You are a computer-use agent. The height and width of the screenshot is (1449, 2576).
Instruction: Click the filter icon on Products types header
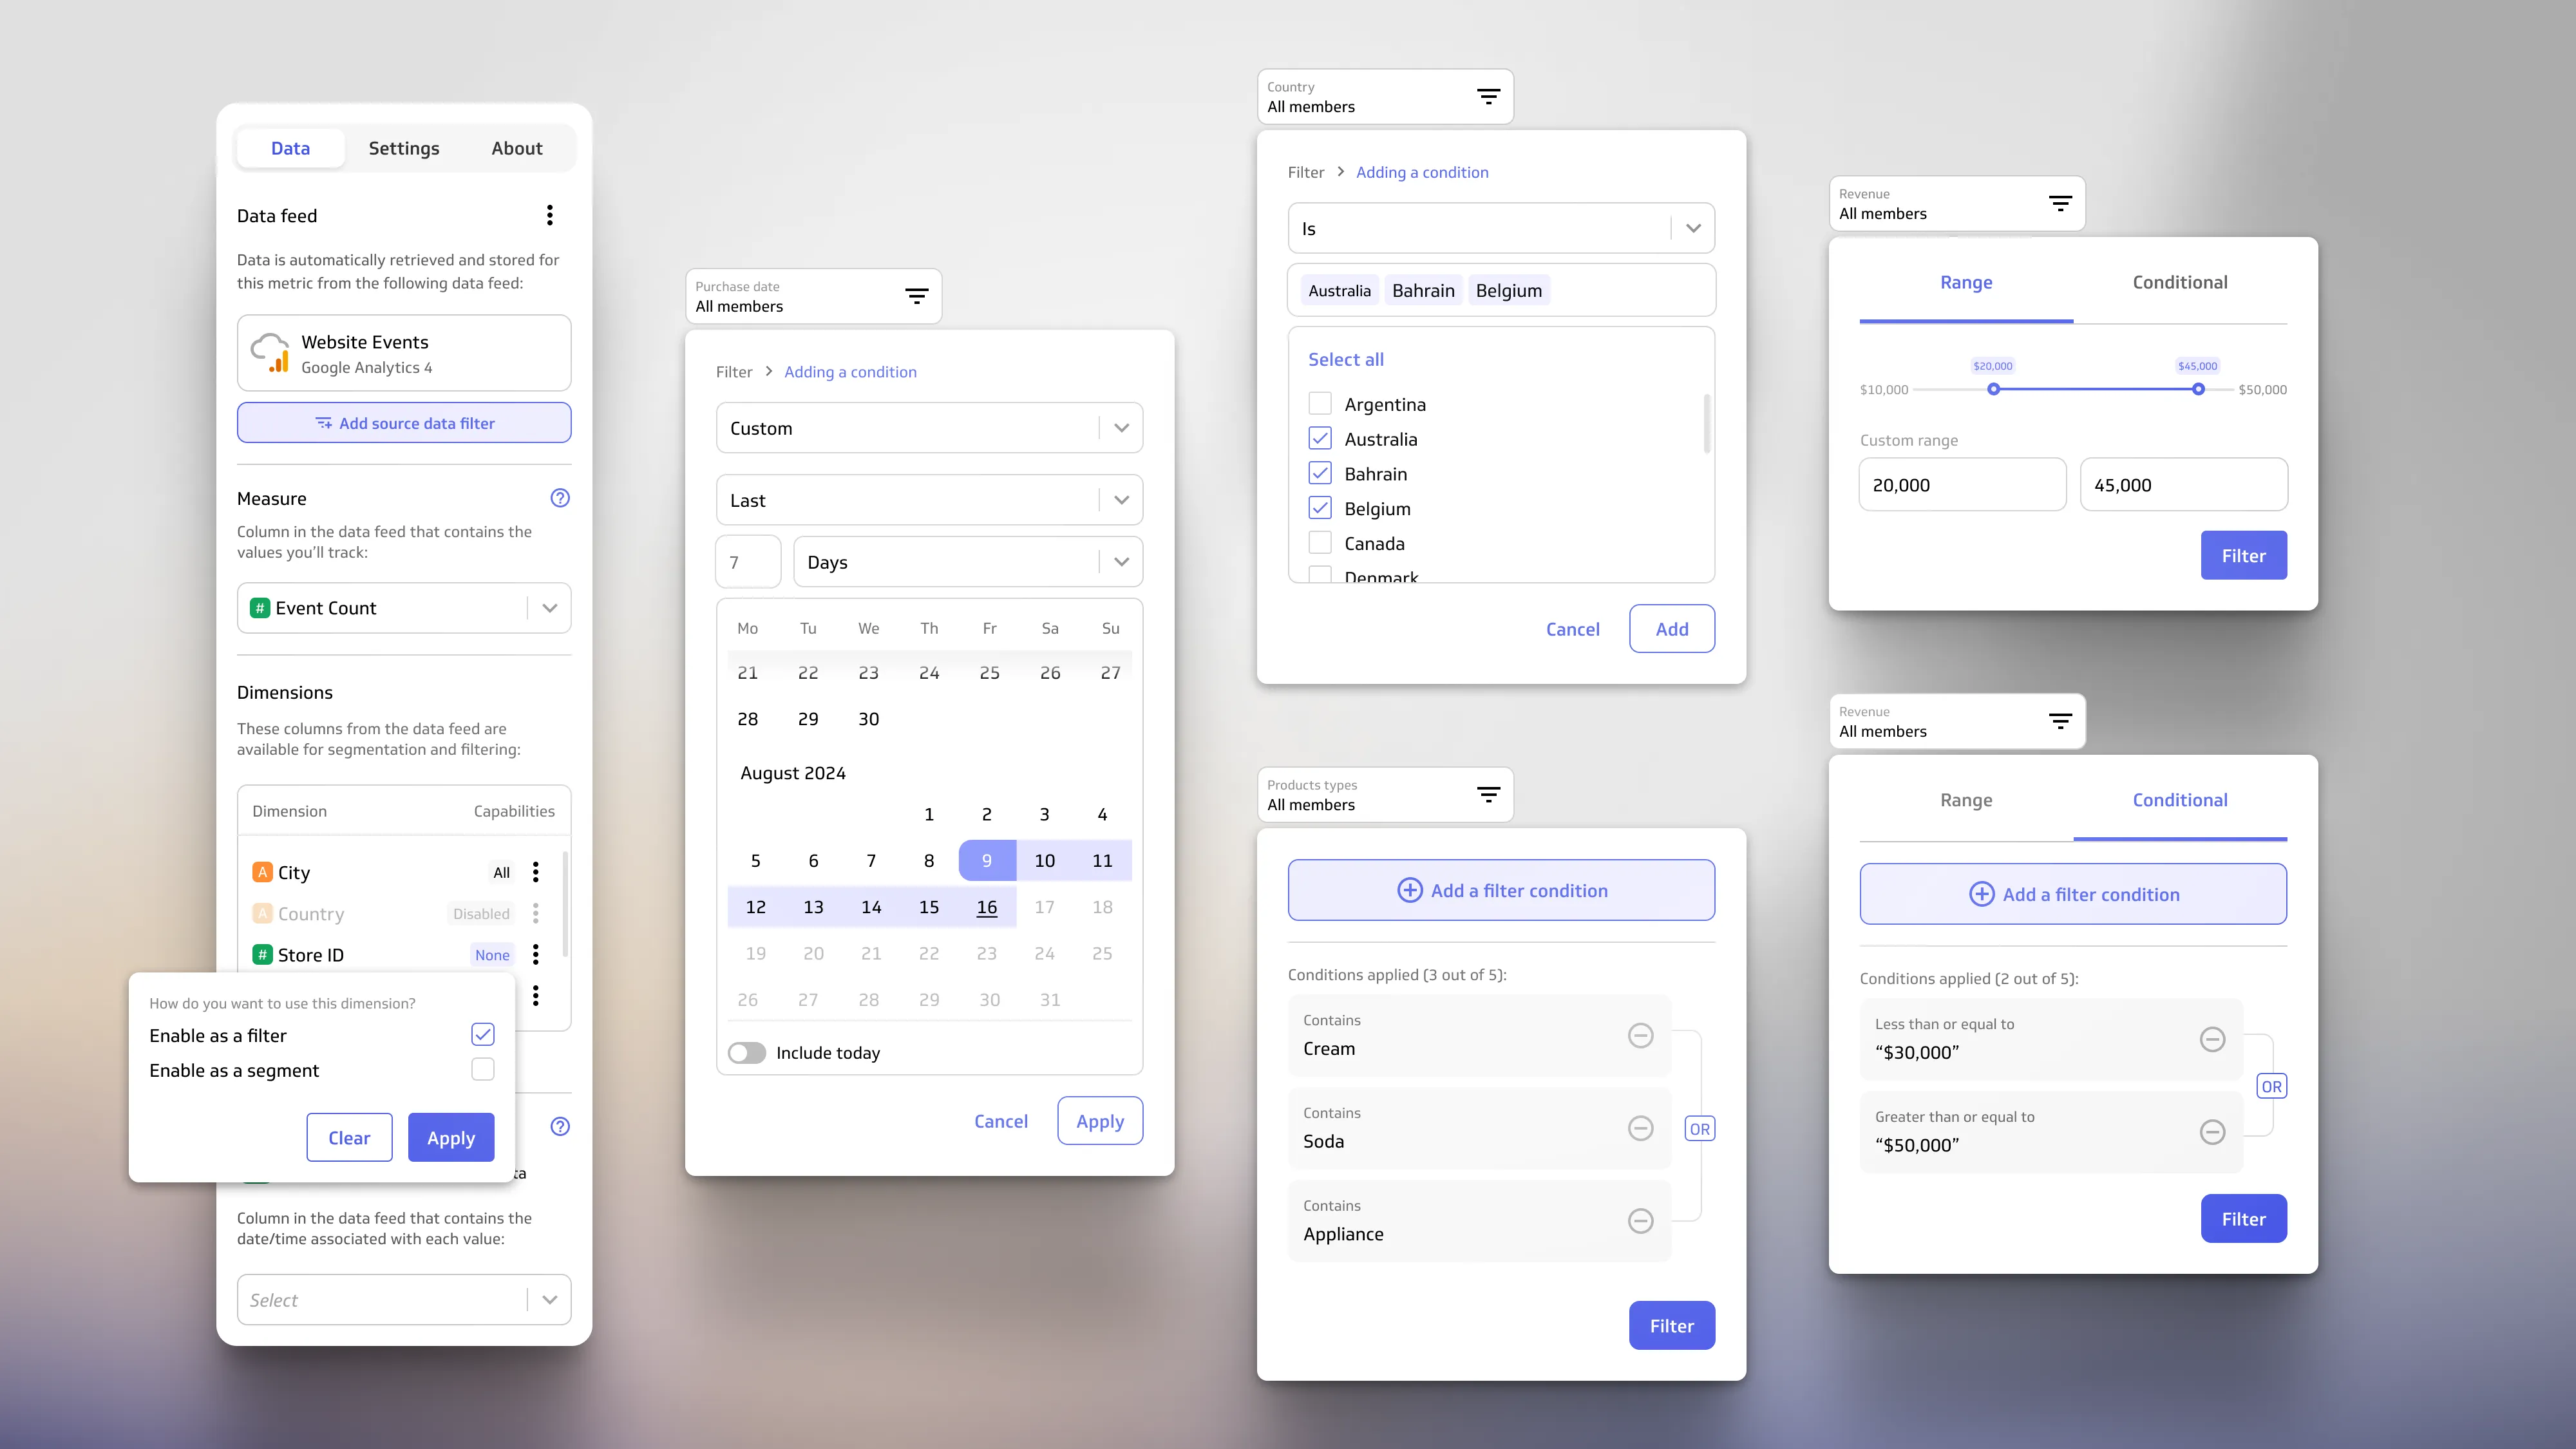(1488, 795)
